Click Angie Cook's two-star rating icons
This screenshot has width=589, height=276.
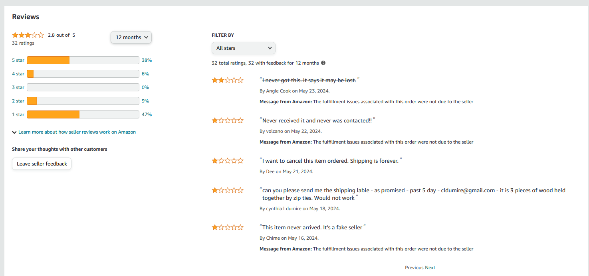(x=228, y=80)
